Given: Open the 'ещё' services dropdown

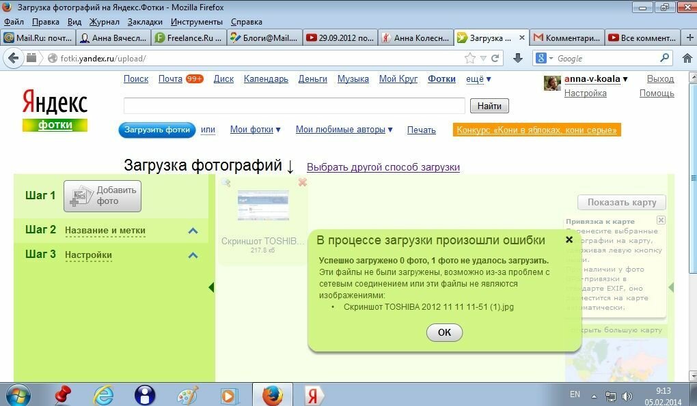Looking at the screenshot, I should 478,79.
